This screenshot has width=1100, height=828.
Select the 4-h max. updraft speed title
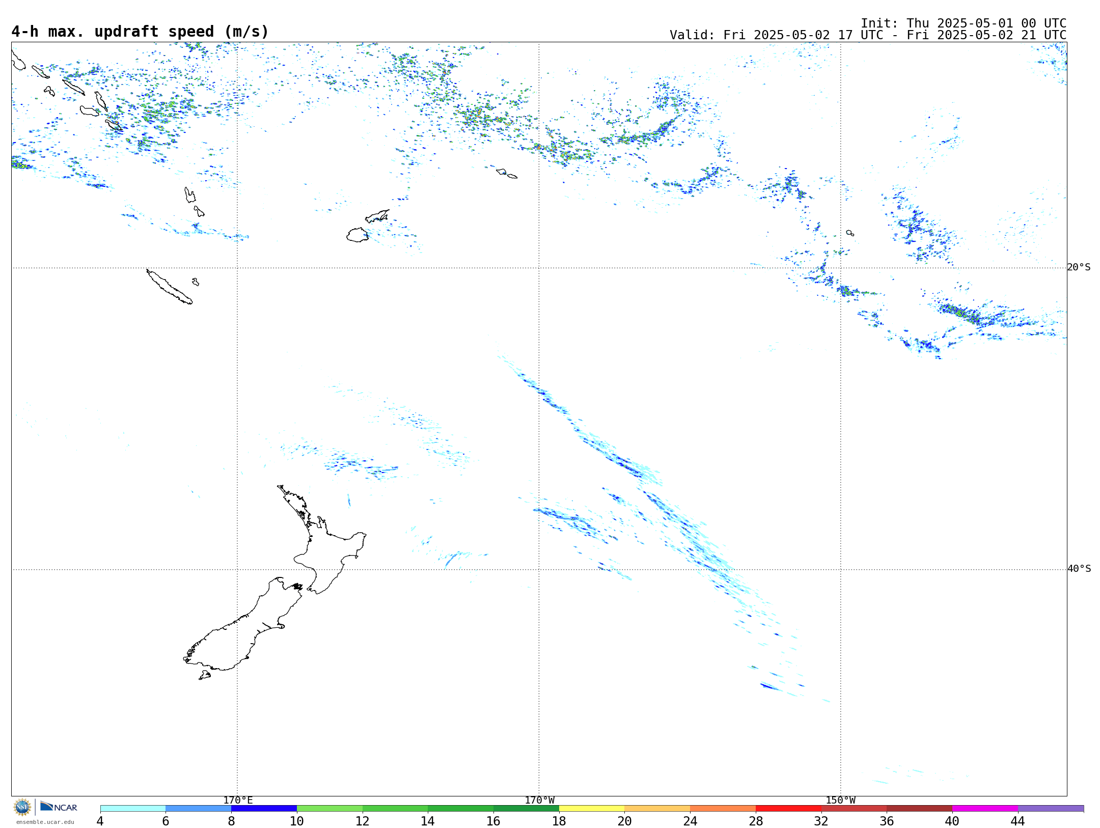140,32
